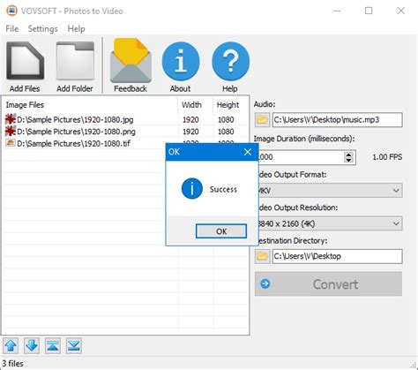
Task: Click the Audio path input field
Action: point(337,120)
